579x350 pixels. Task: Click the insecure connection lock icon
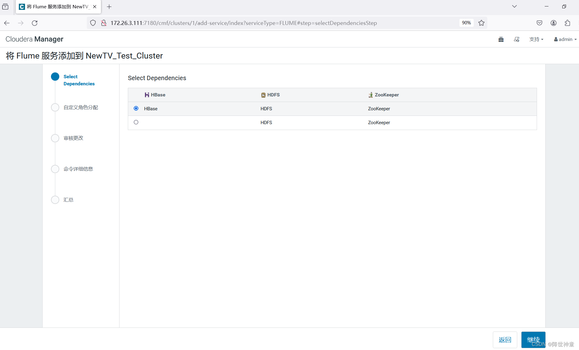(104, 23)
